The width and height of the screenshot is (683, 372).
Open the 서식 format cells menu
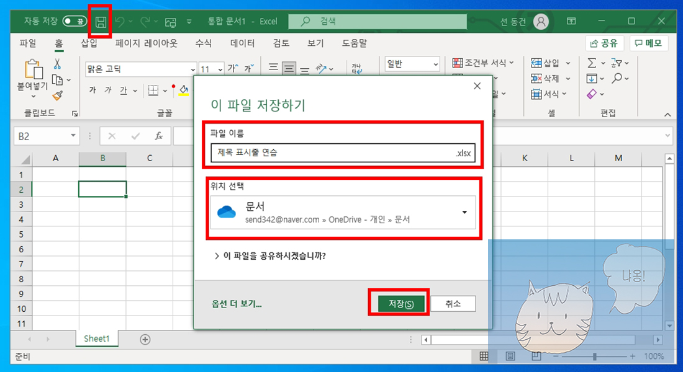click(x=549, y=94)
